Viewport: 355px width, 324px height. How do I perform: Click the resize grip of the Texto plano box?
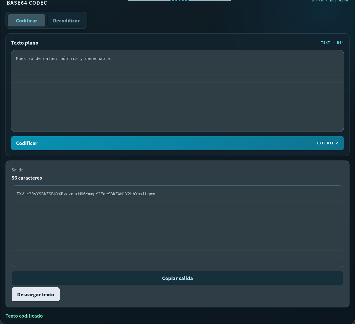(342, 130)
